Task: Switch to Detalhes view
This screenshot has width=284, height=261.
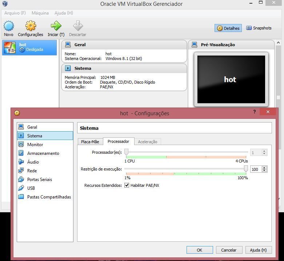Action: click(228, 28)
